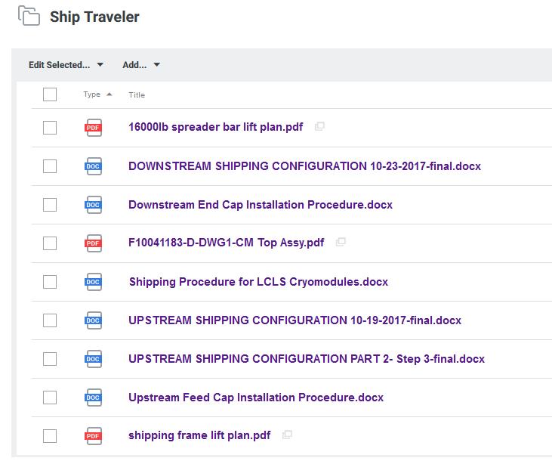This screenshot has height=461, width=552.
Task: Open preview icon next to Top Assy.pdf
Action: click(341, 243)
